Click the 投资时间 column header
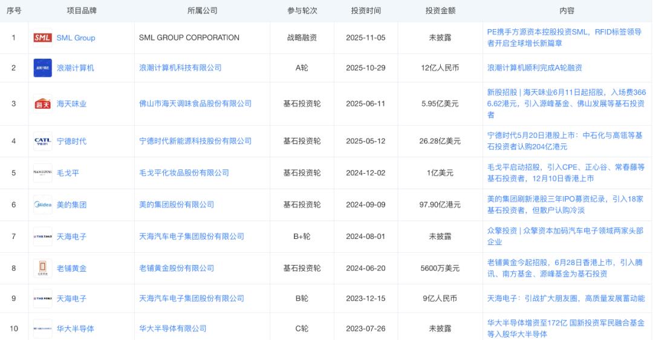Viewport: 653px width, 340px height. tap(366, 11)
